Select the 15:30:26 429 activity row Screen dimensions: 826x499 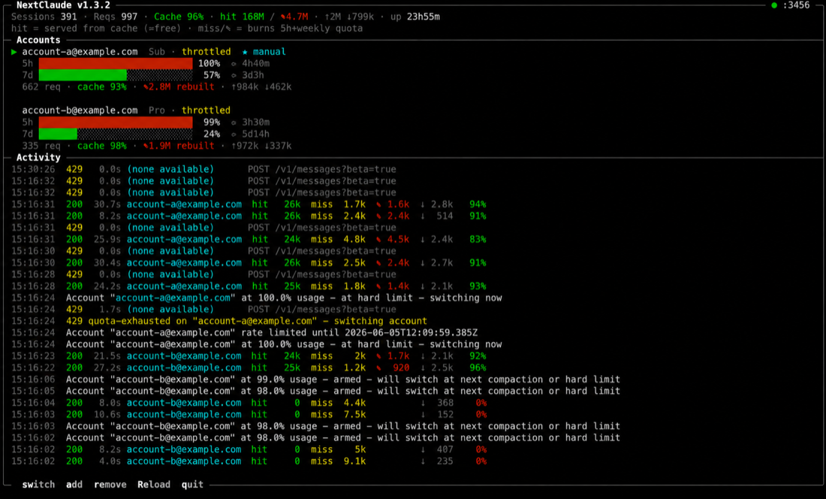pyautogui.click(x=203, y=170)
